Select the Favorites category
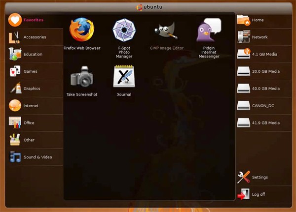This screenshot has height=212, width=296. [x=33, y=20]
